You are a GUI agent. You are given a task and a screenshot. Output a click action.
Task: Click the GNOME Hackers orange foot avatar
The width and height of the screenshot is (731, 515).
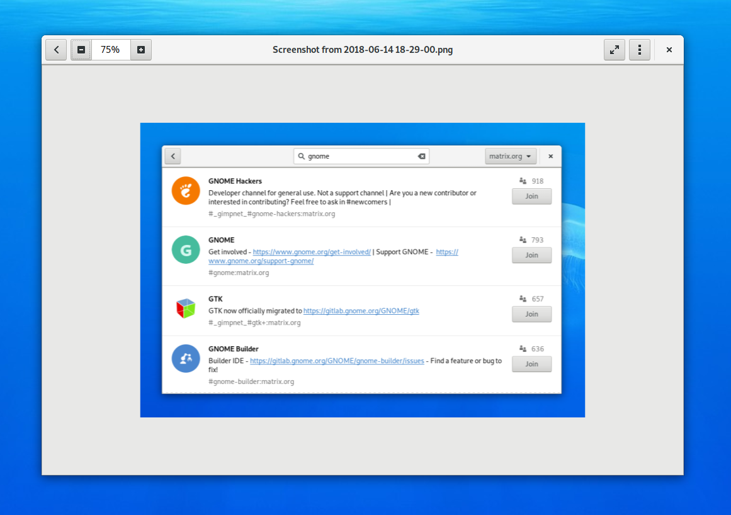186,191
